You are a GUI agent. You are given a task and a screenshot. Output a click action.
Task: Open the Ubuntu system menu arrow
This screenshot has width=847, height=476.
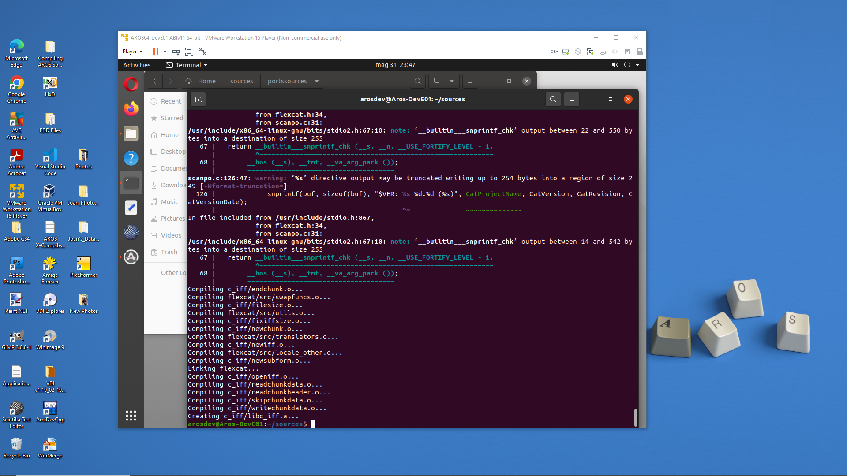[637, 65]
